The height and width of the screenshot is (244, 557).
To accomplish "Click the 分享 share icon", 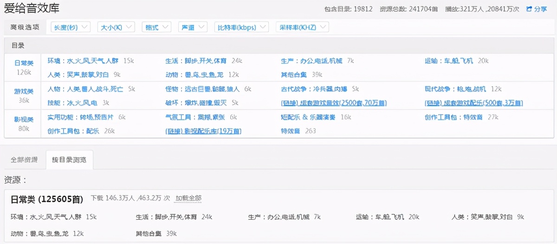I will pyautogui.click(x=529, y=9).
